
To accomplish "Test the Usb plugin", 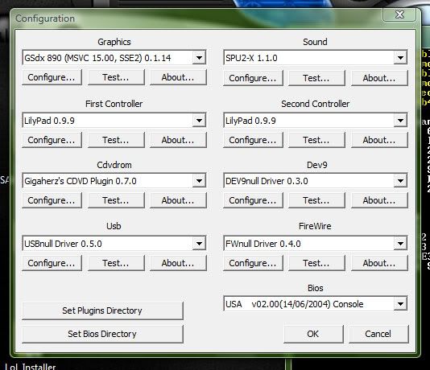I will [x=116, y=263].
